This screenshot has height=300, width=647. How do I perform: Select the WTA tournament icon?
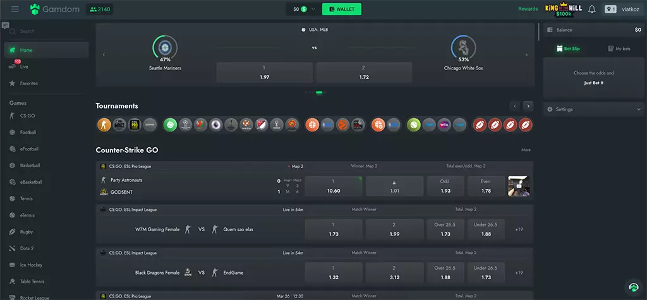pos(444,124)
